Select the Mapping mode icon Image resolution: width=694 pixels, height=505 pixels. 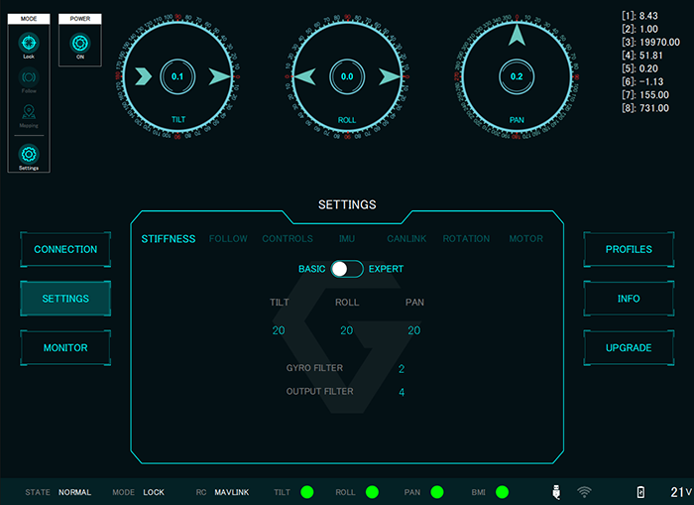pyautogui.click(x=29, y=113)
